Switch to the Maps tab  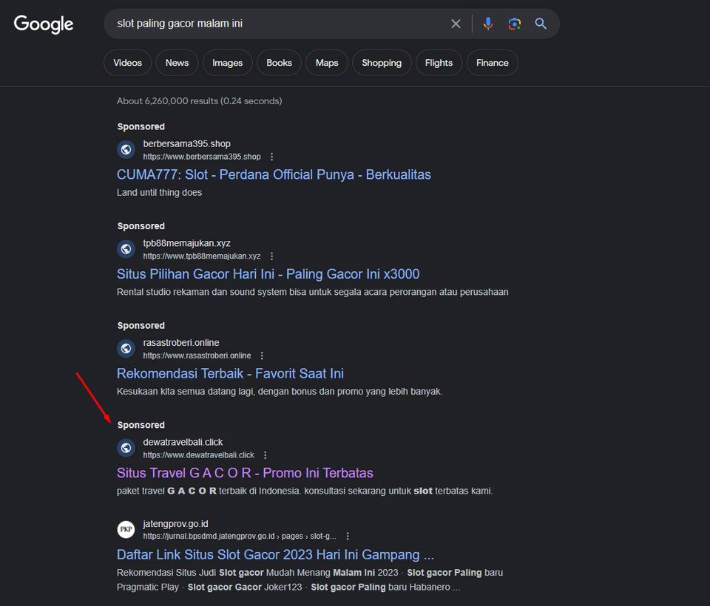pyautogui.click(x=327, y=63)
